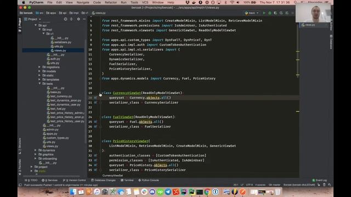Open Finder from the Dock
The width and height of the screenshot is (351, 197).
point(73,192)
